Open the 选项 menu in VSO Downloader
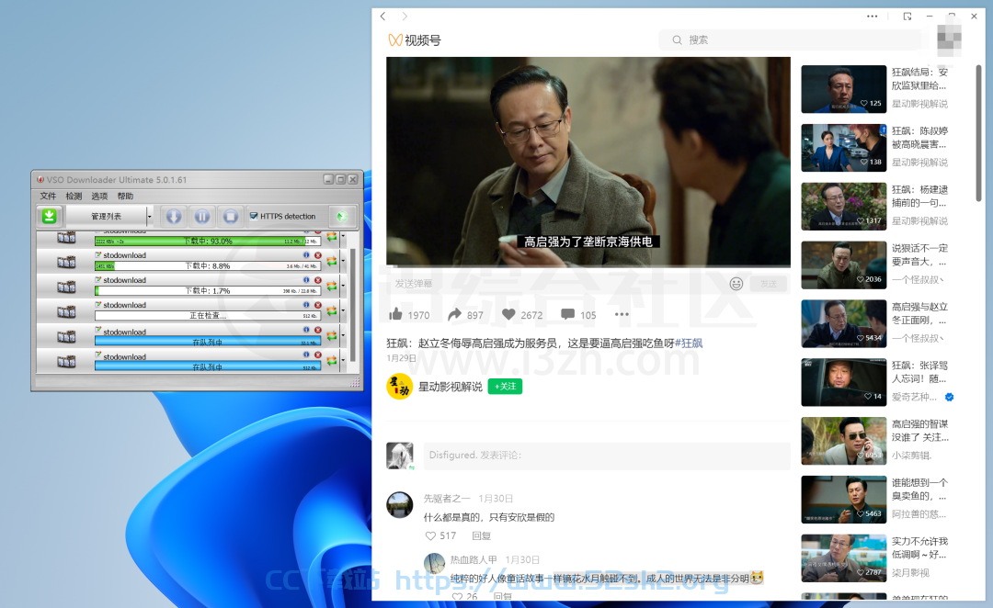This screenshot has height=608, width=993. (x=99, y=197)
